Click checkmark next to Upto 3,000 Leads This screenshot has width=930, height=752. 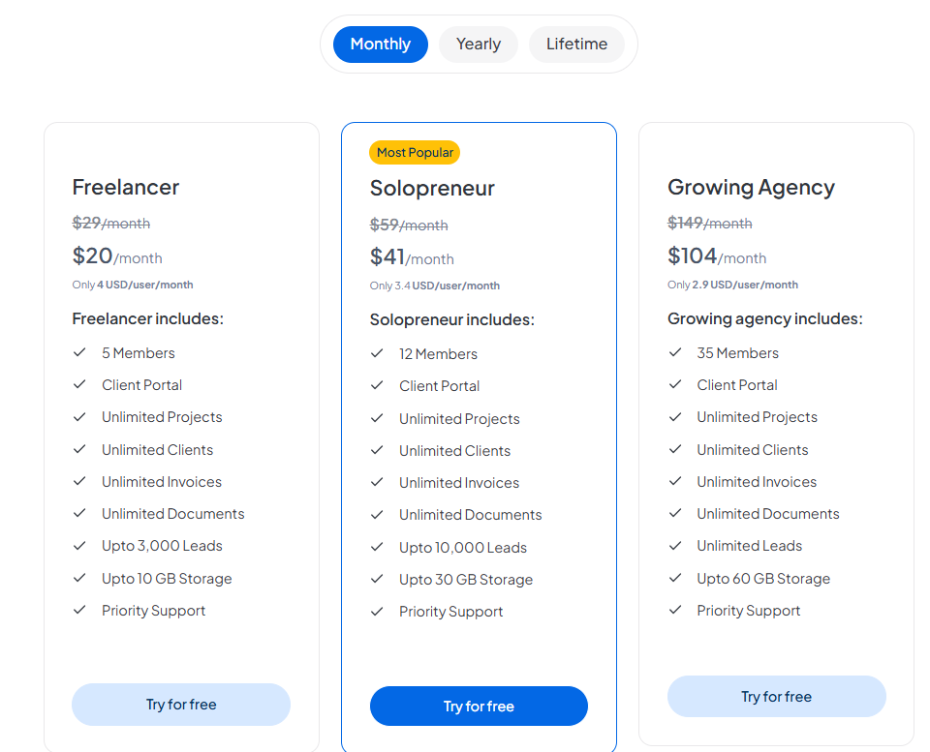tap(80, 546)
